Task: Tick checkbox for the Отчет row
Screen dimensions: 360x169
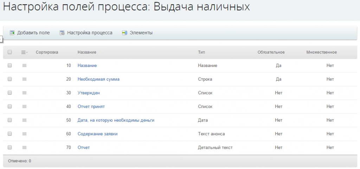Action: pos(9,147)
